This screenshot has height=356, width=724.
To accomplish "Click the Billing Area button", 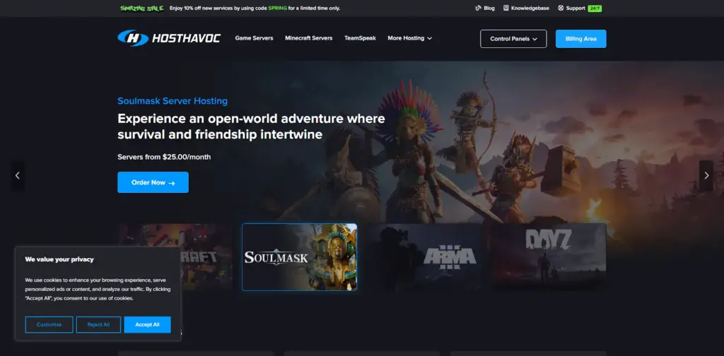I will point(580,39).
